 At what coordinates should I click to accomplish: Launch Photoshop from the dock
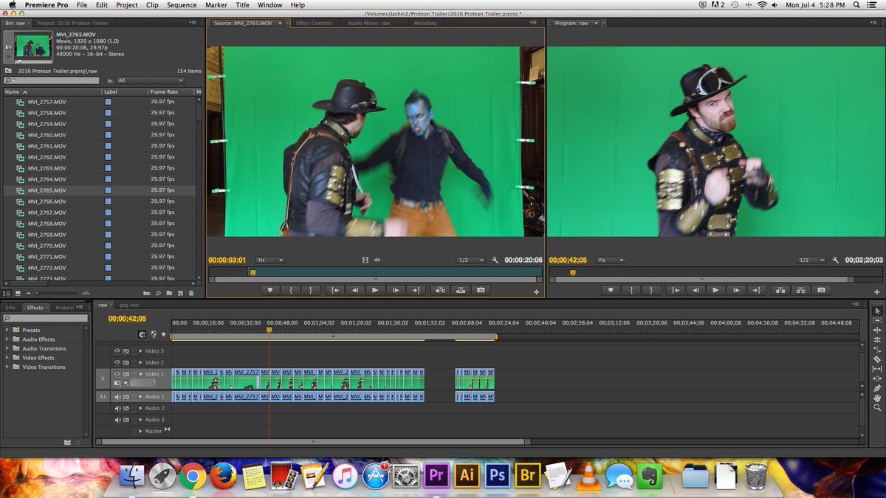pyautogui.click(x=497, y=476)
